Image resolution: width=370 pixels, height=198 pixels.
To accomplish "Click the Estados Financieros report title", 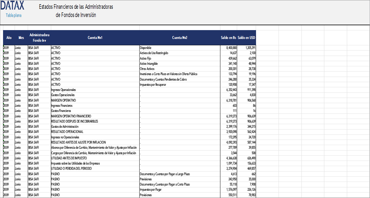I will pyautogui.click(x=76, y=9).
